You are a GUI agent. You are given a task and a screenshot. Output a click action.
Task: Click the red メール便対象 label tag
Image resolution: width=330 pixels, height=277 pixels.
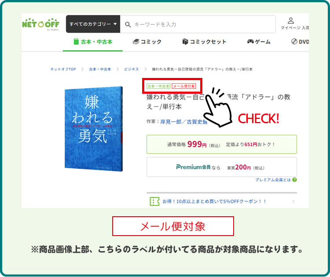click(x=184, y=86)
